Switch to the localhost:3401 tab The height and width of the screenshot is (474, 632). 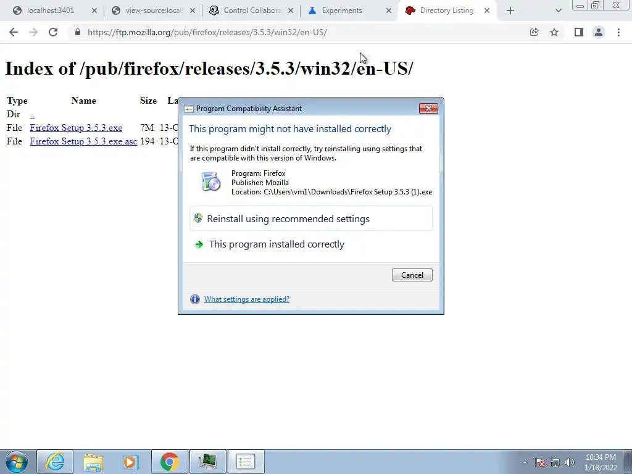point(51,10)
